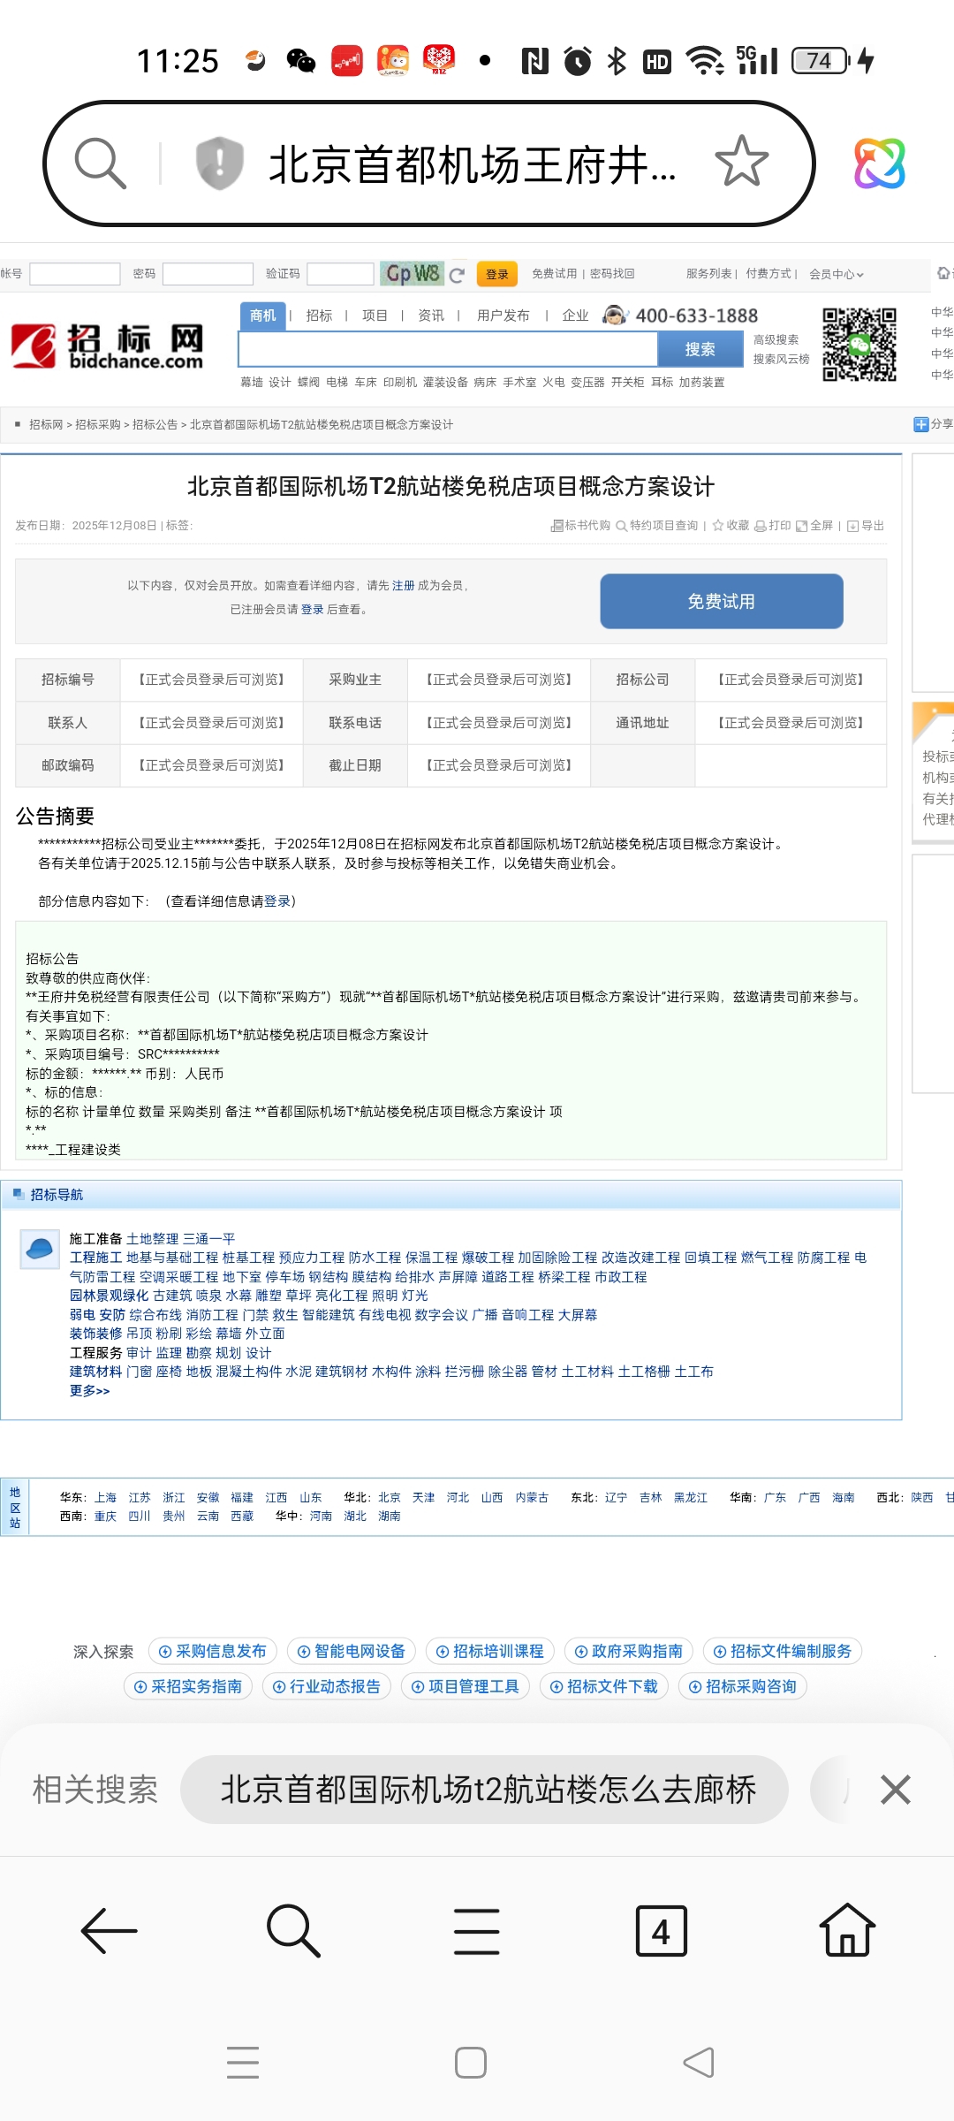Click the 招标导航 hard hat icon
The width and height of the screenshot is (954, 2121).
(40, 1249)
